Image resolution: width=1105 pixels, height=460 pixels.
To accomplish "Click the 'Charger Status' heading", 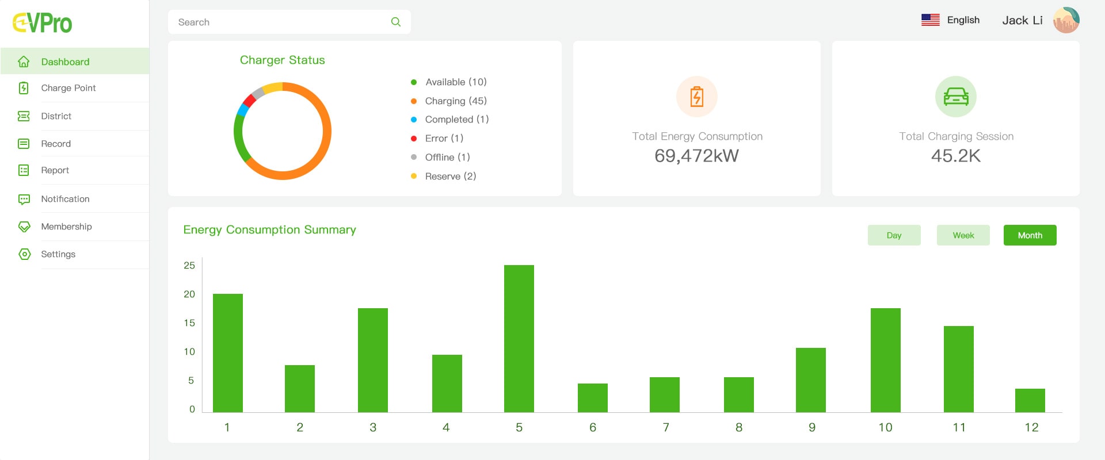I will click(x=282, y=60).
